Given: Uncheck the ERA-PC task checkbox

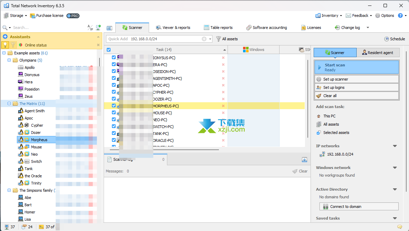Looking at the screenshot, I should click(x=114, y=64).
